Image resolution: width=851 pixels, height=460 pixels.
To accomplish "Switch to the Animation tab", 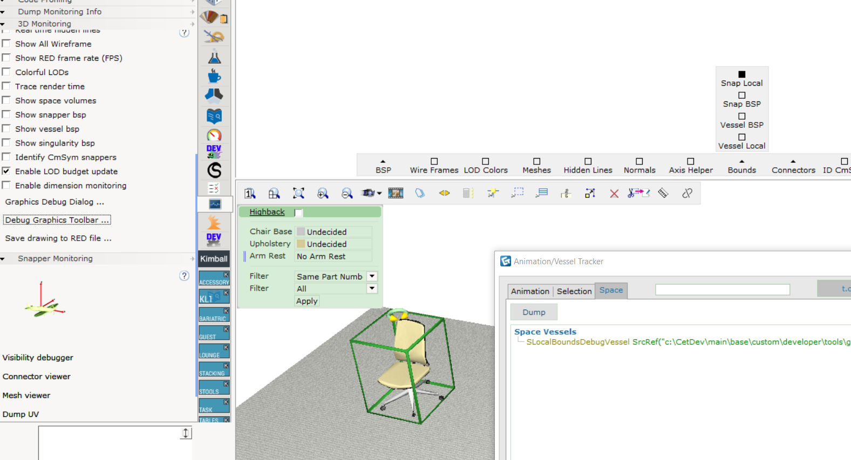I will click(530, 291).
